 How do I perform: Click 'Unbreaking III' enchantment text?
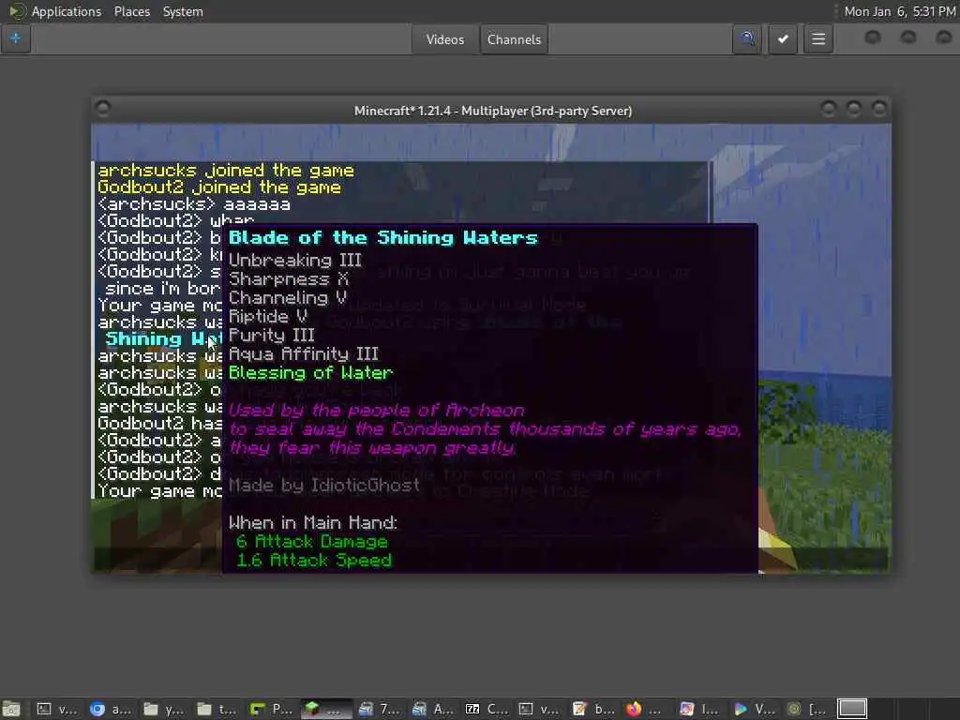click(295, 261)
